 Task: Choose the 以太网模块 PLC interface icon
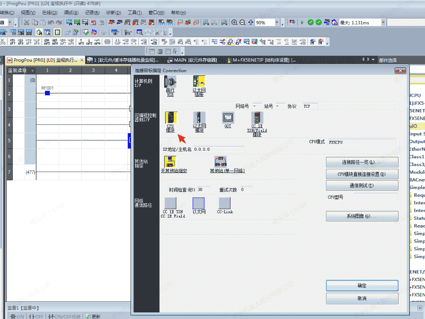[199, 118]
